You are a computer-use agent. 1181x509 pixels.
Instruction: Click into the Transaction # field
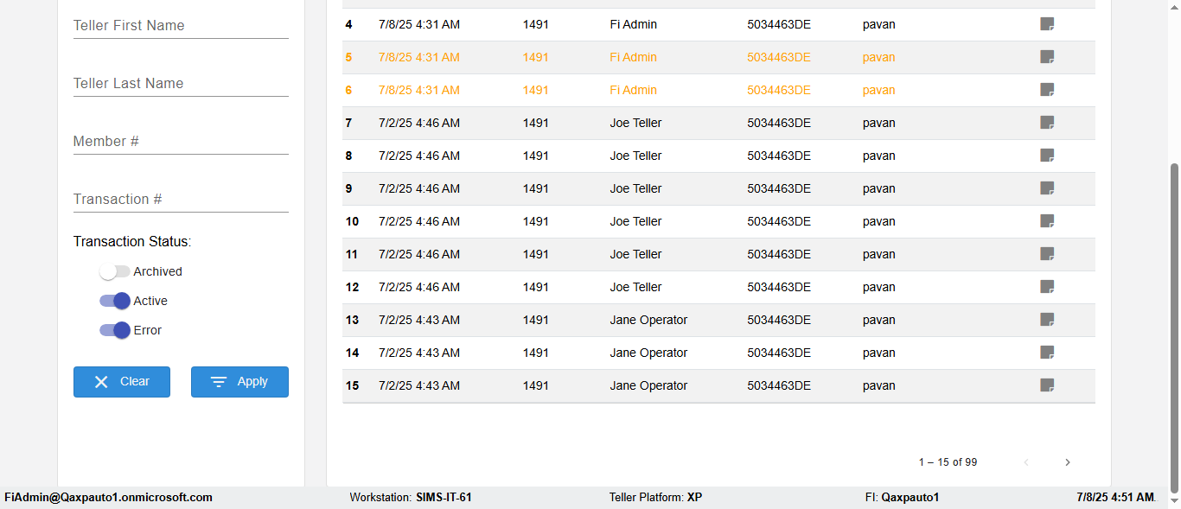click(181, 200)
